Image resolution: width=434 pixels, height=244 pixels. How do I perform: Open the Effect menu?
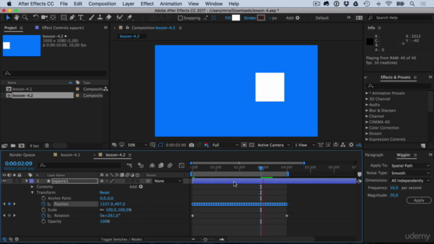pos(147,4)
